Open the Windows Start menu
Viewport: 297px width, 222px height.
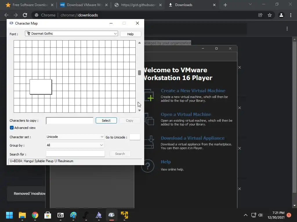click(9, 215)
